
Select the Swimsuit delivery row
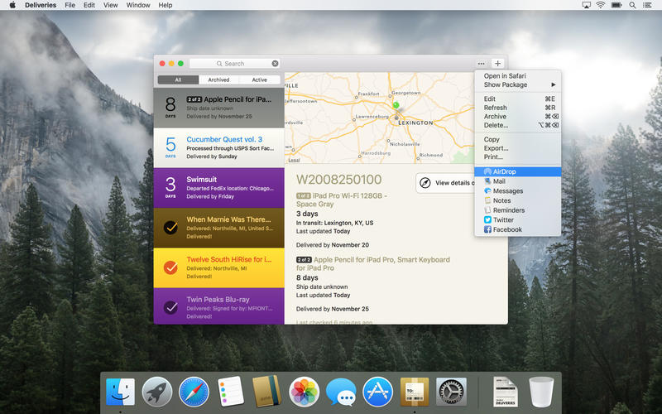(218, 188)
